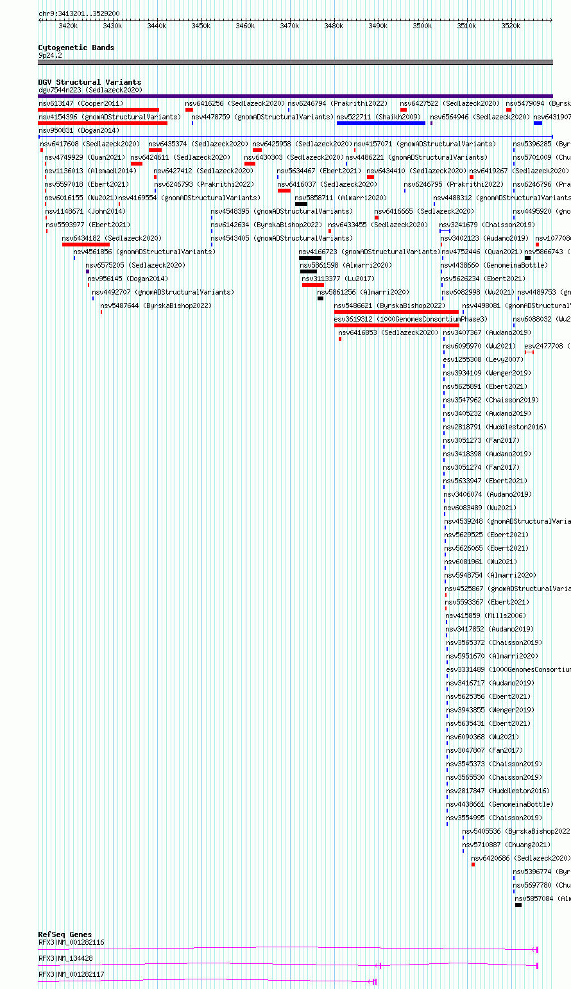
Task: Click the red bar under nsv3113377
Action: [313, 285]
